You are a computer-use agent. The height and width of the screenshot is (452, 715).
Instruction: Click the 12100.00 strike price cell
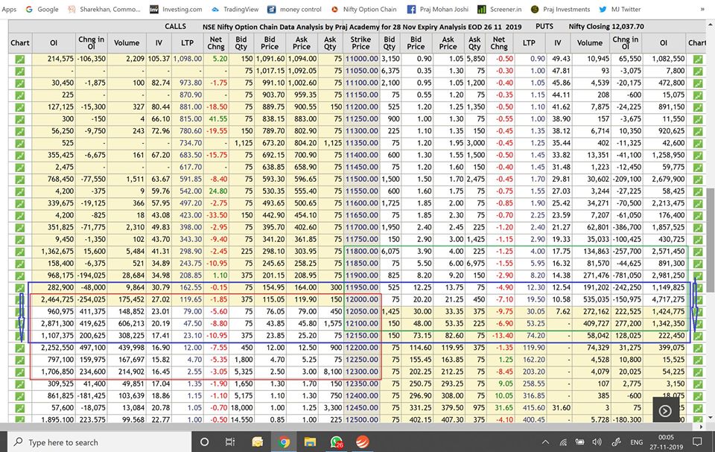pos(361,323)
